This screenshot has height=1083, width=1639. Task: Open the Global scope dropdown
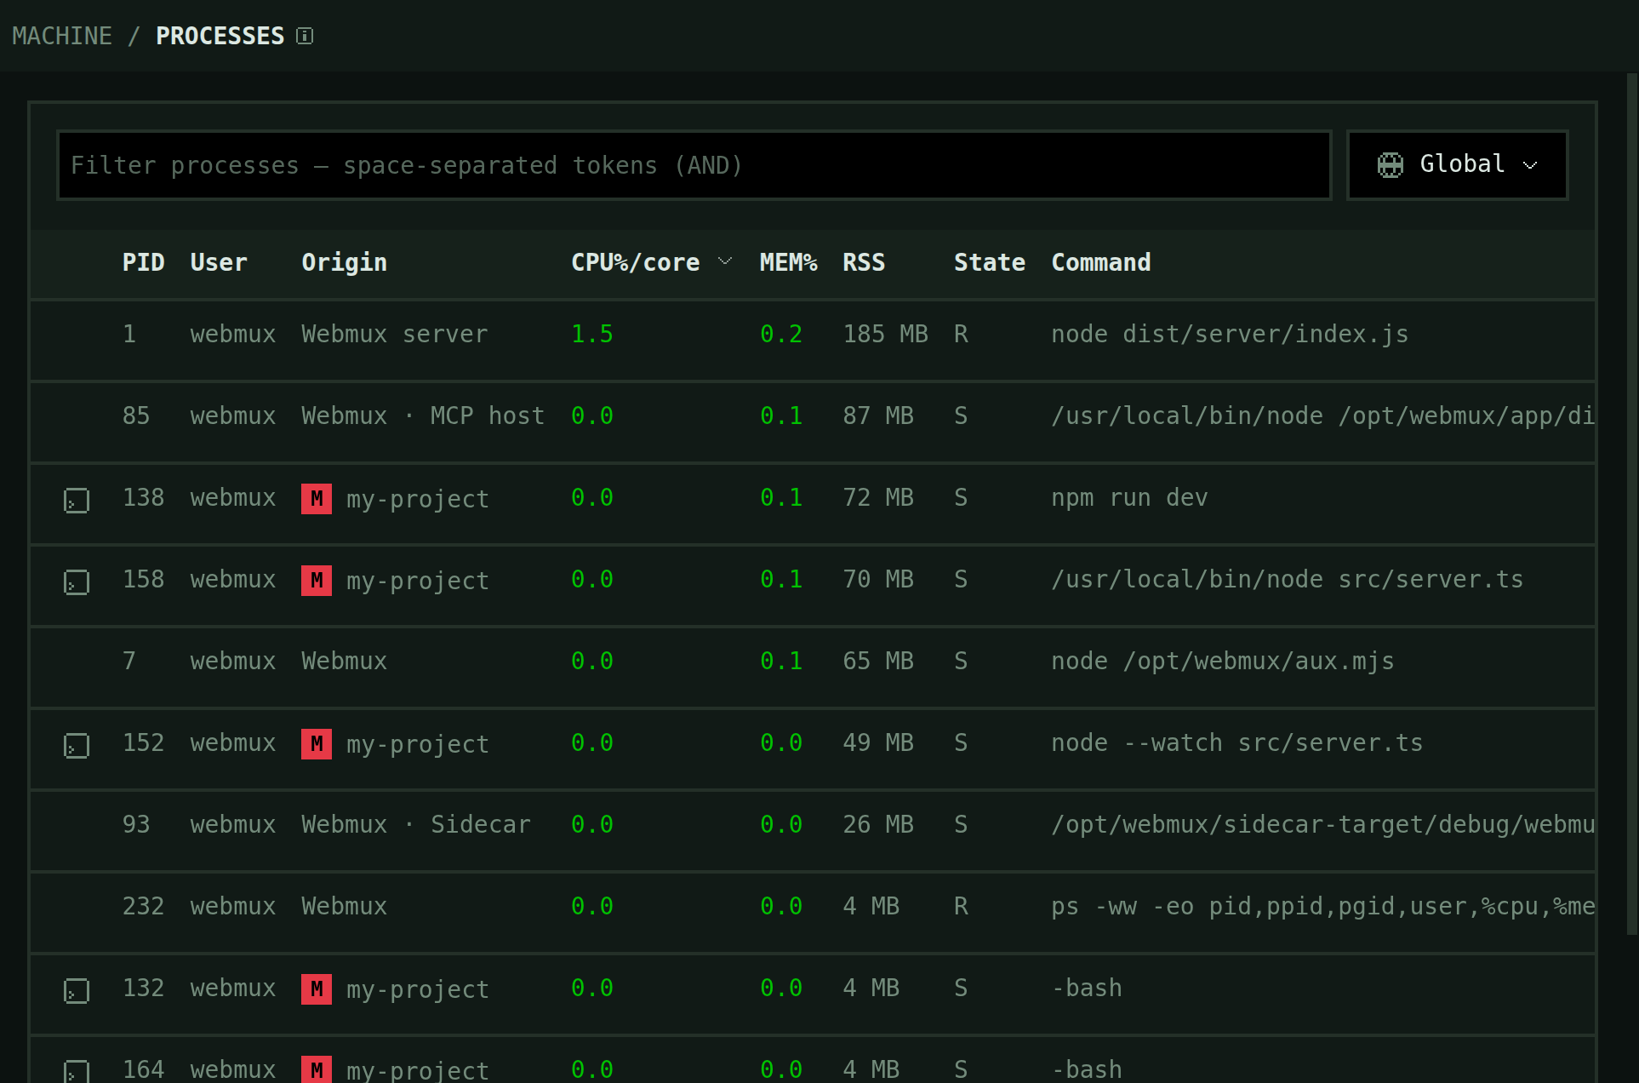(x=1458, y=165)
